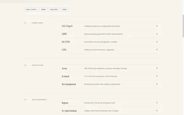This screenshot has height=115, width=184.
Task: Click the 'At rest' row title
Action: click(x=64, y=68)
